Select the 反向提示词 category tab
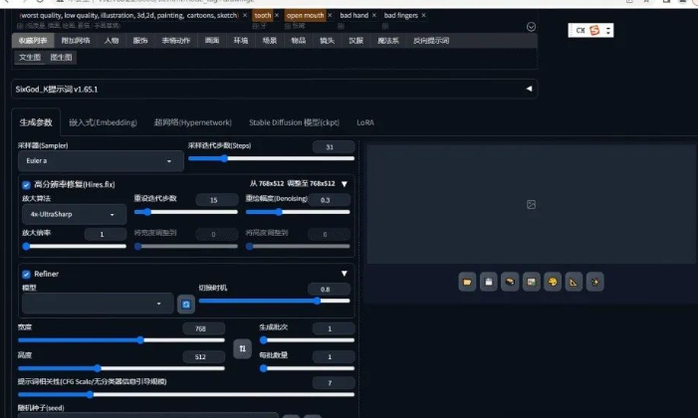Viewport: 698px width, 418px height. click(x=431, y=41)
